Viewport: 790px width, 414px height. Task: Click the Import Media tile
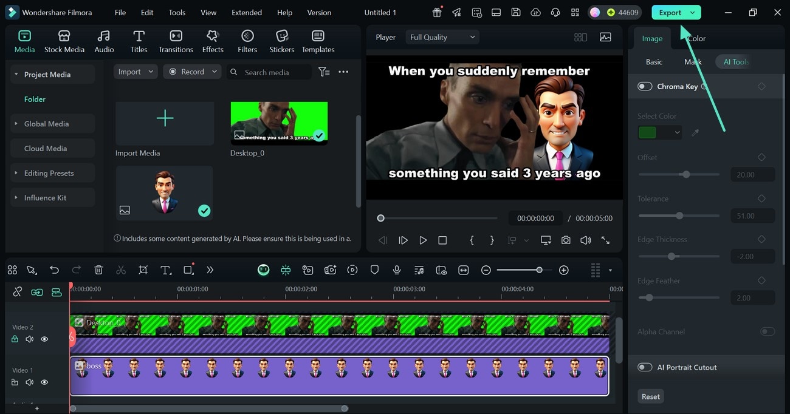(x=165, y=123)
